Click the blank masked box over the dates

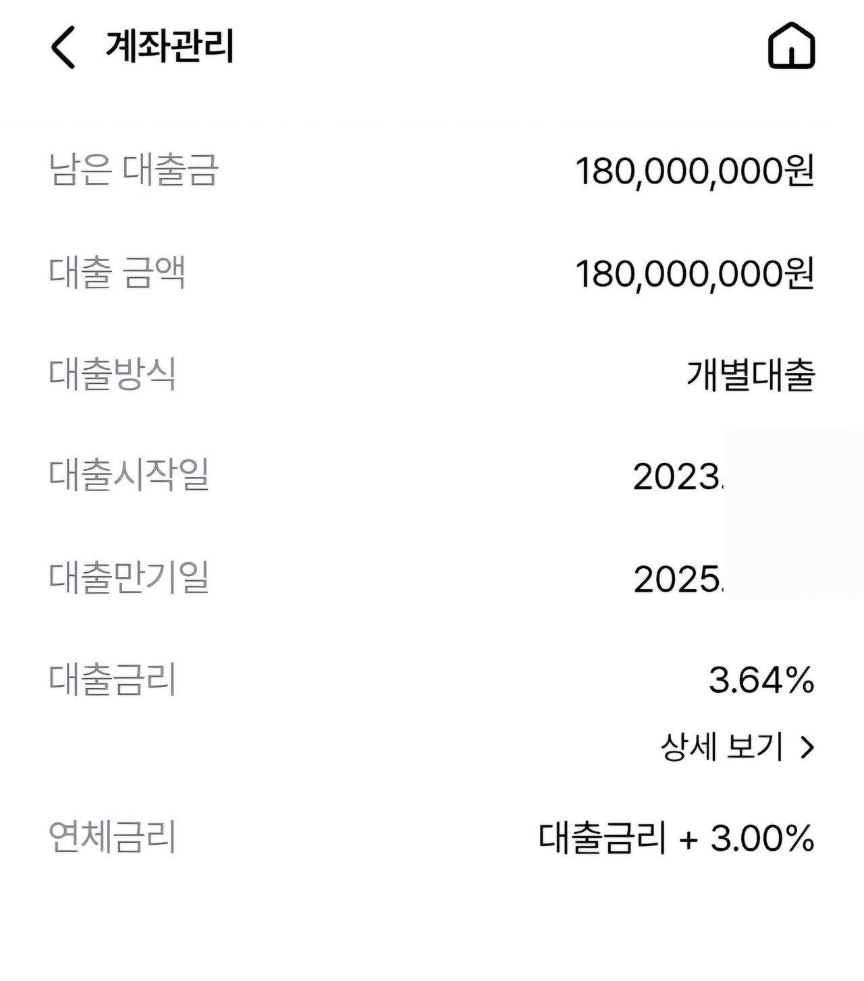(793, 514)
